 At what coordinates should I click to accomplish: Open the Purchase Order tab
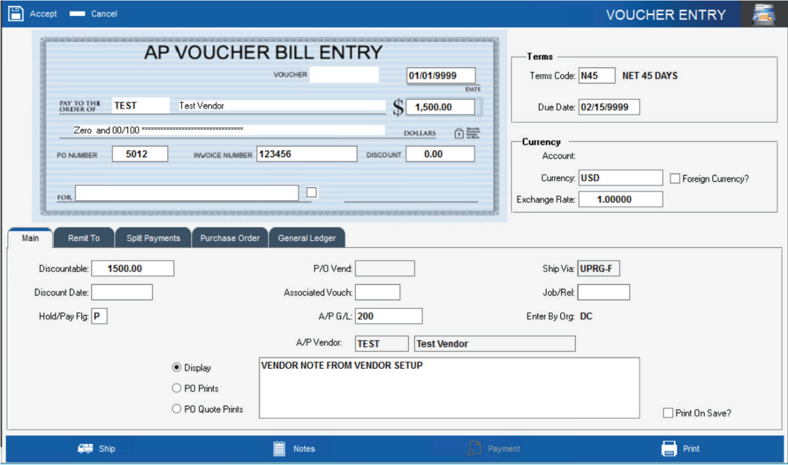pos(229,237)
